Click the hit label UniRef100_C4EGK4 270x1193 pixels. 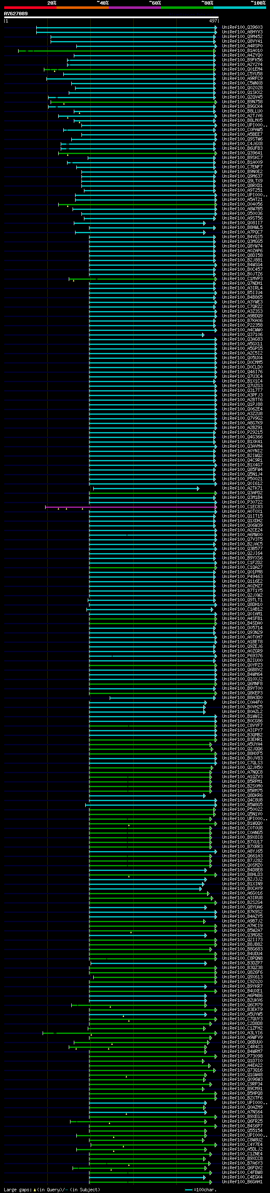[242, 1177]
